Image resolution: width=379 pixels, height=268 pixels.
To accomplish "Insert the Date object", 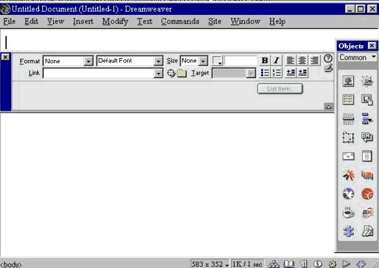I will point(367,156).
